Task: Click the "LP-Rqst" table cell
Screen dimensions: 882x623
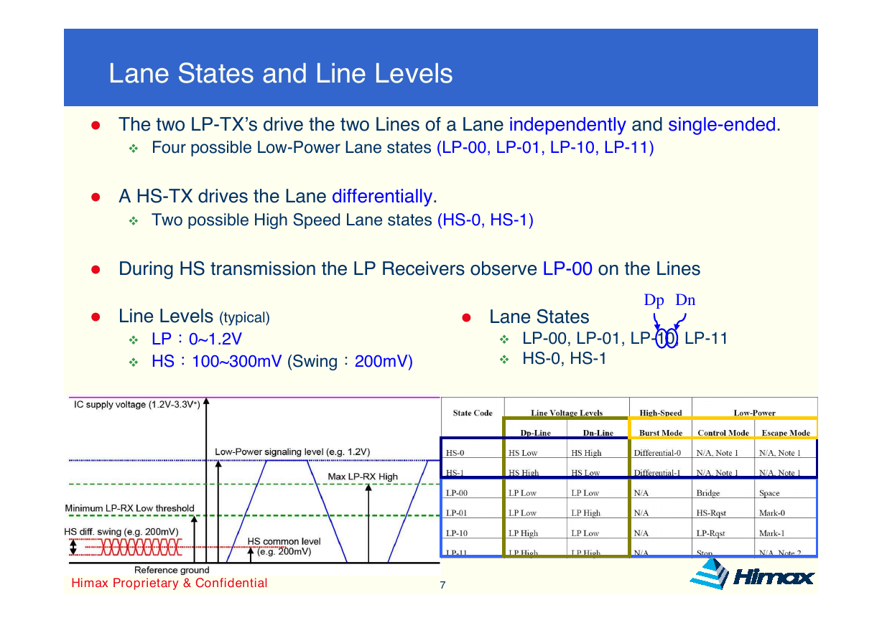Action: click(710, 533)
